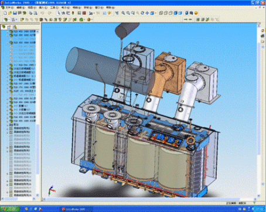Open the 工具(T) Tools menu
This screenshot has width=266, height=212.
54,8
